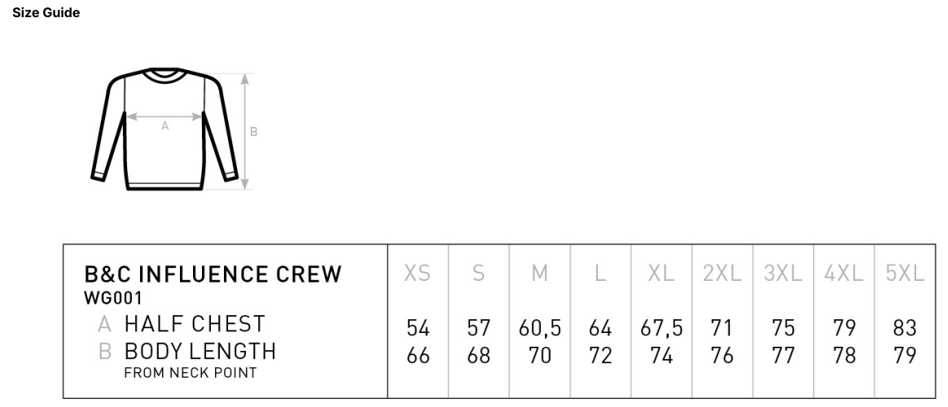This screenshot has height=407, width=948.
Task: Select the XS size column header
Action: coord(418,274)
